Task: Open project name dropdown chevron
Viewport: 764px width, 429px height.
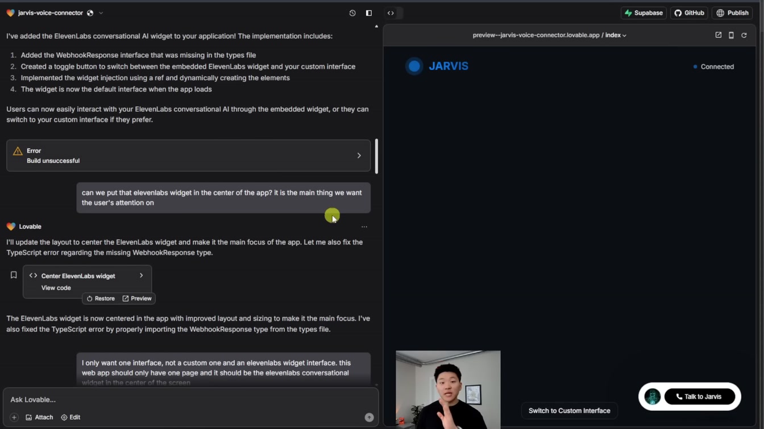Action: coord(101,13)
